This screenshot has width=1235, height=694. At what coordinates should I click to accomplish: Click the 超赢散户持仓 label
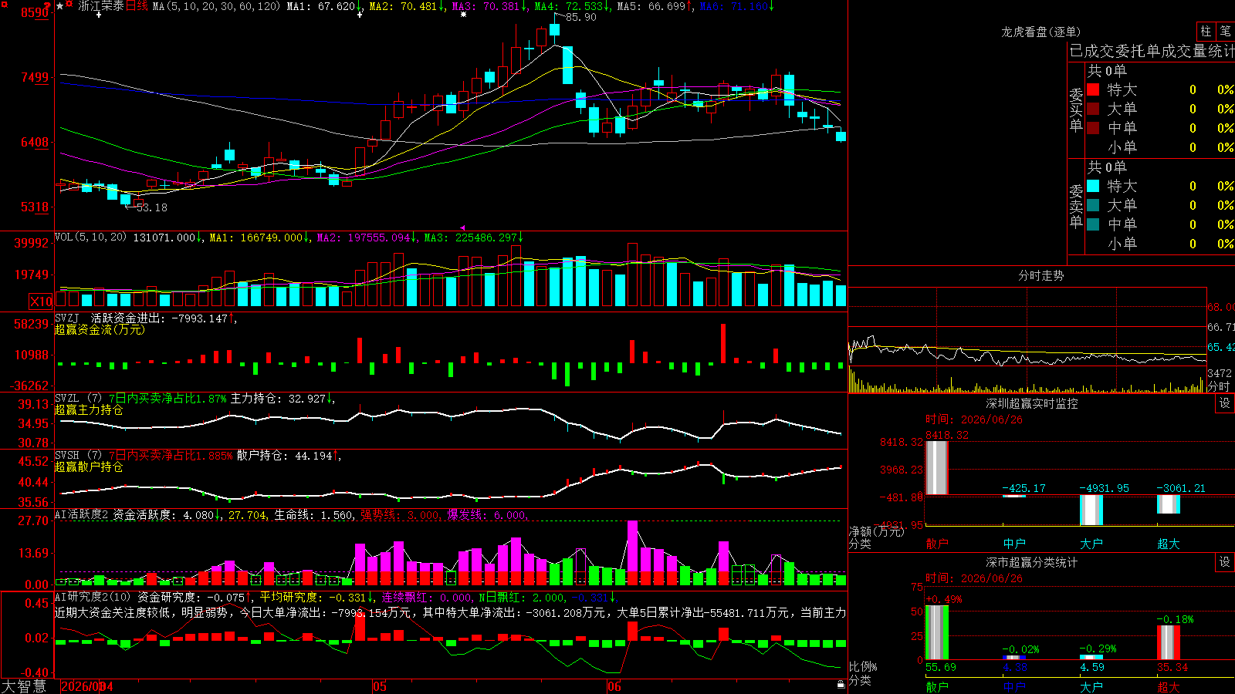tap(89, 467)
